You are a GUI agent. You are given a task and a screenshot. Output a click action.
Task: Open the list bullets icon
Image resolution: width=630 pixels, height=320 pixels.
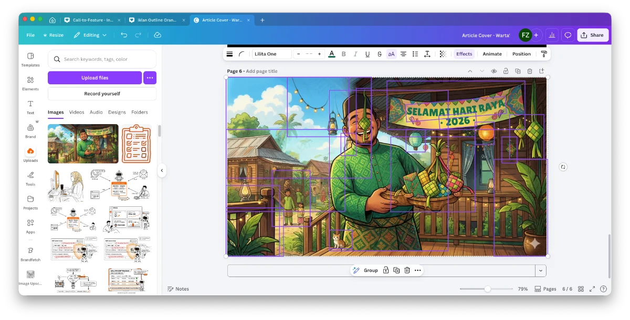tap(415, 54)
